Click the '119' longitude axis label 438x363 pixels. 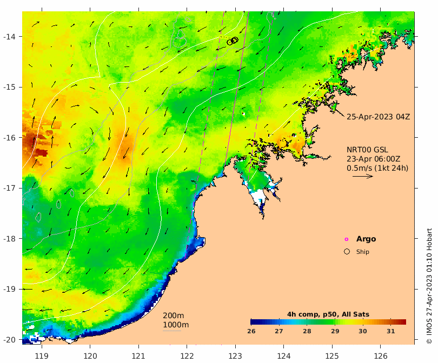(x=42, y=356)
